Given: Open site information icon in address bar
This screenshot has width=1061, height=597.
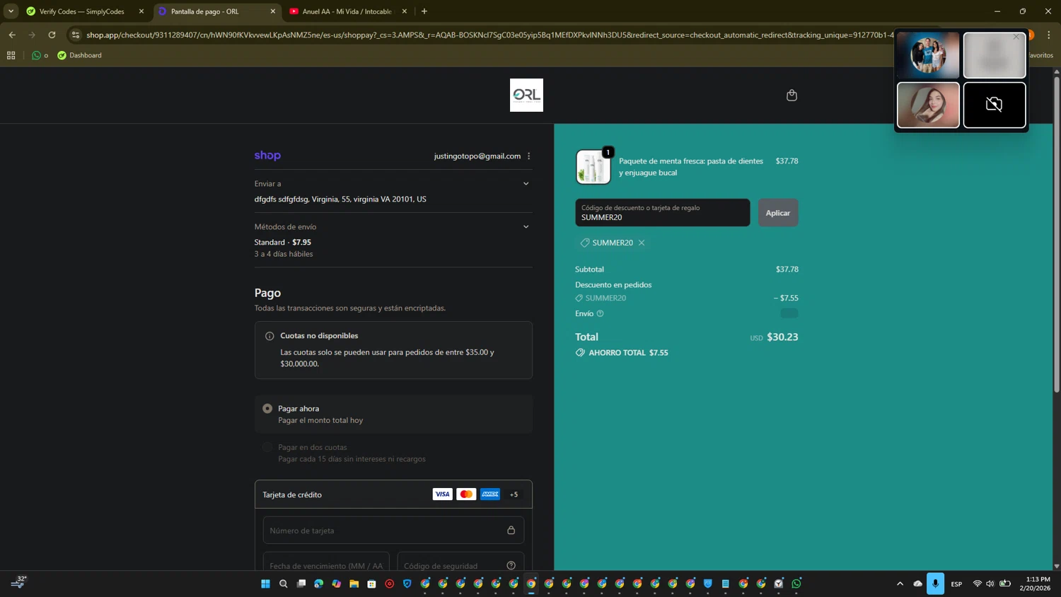Looking at the screenshot, I should tap(76, 35).
